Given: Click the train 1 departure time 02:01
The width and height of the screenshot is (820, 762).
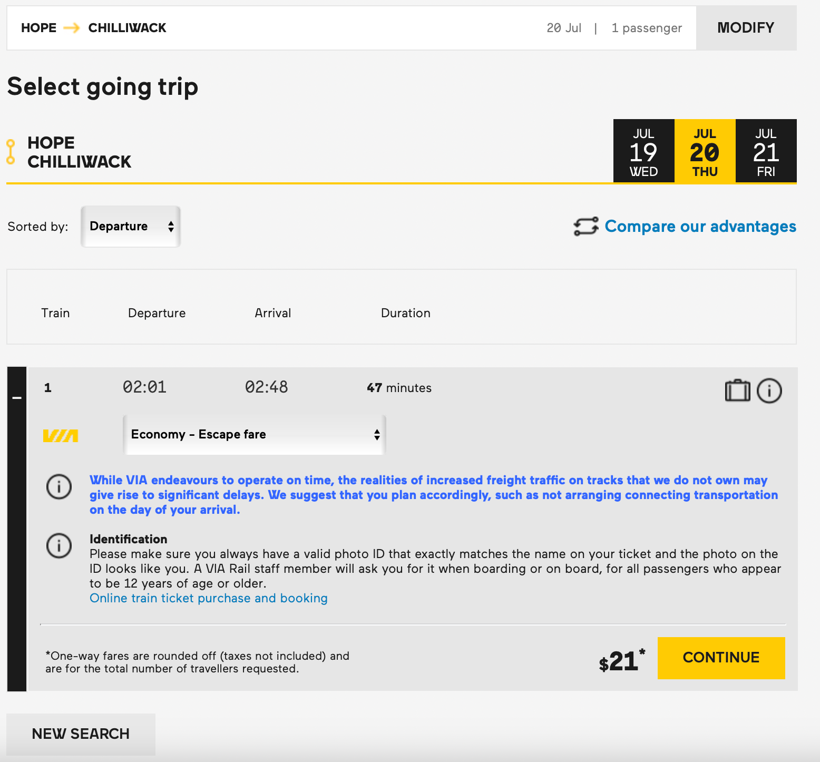Looking at the screenshot, I should pyautogui.click(x=144, y=387).
